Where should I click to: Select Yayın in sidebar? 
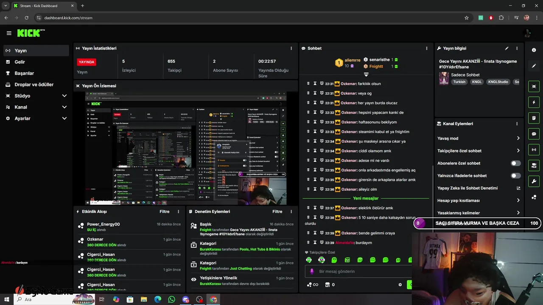(36, 50)
